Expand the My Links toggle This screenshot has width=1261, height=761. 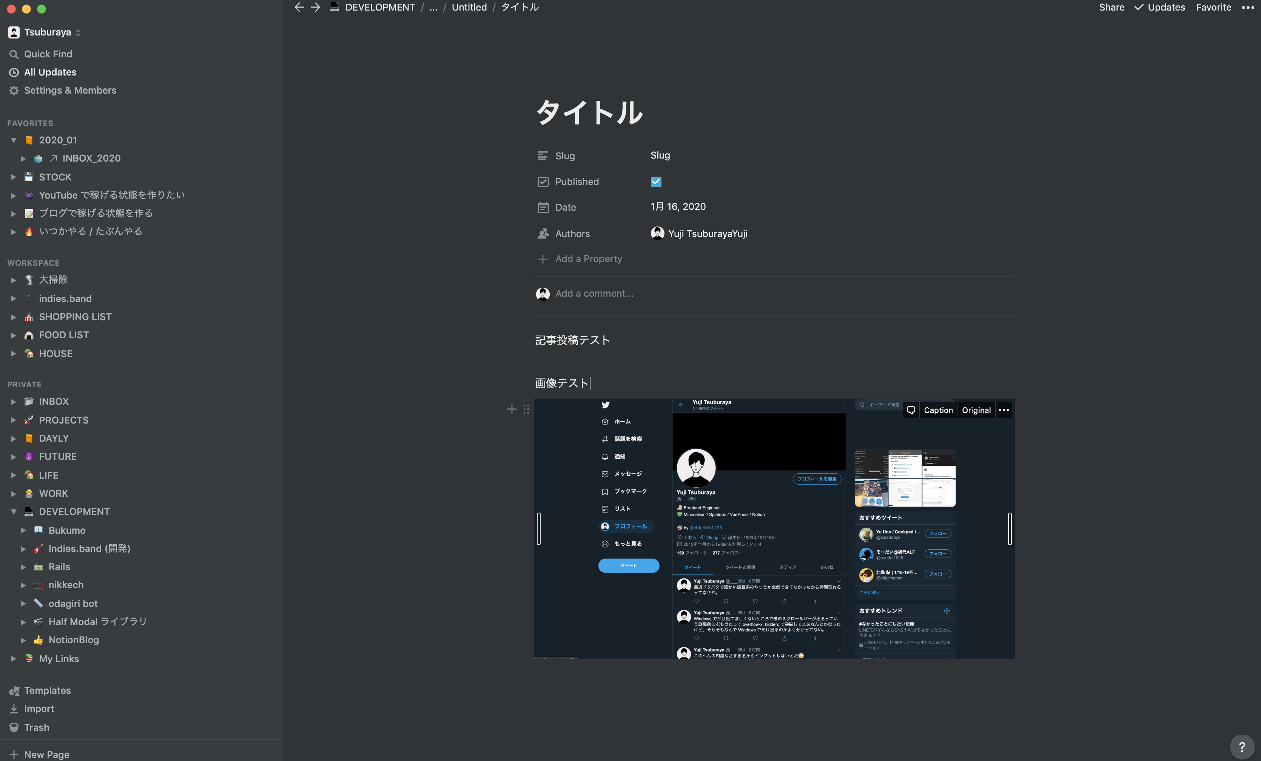pyautogui.click(x=14, y=659)
